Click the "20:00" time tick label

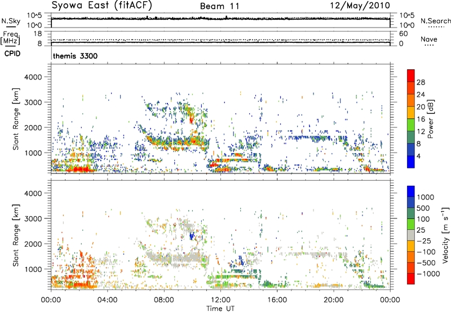333,300
